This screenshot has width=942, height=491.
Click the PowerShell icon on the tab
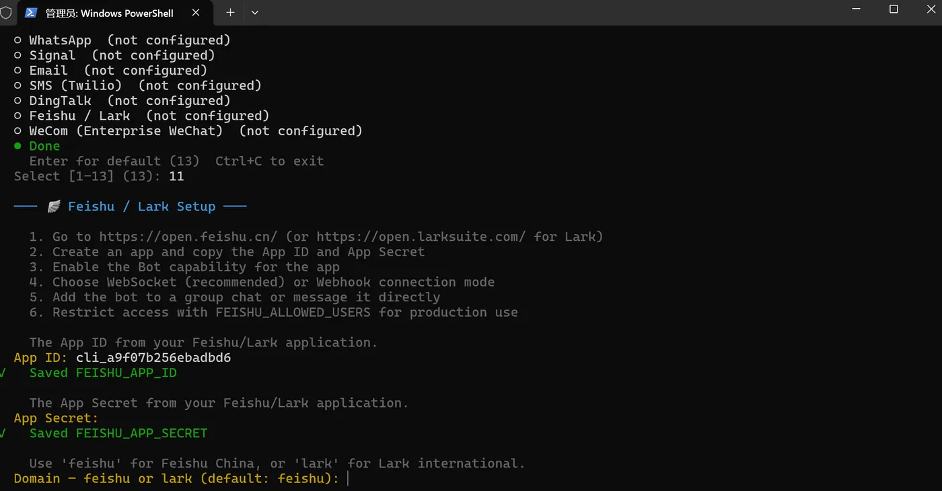[31, 13]
